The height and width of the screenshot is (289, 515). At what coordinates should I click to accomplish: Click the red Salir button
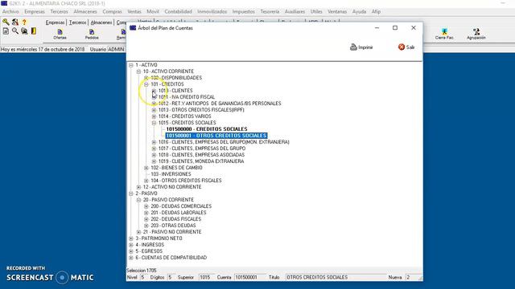pos(406,47)
